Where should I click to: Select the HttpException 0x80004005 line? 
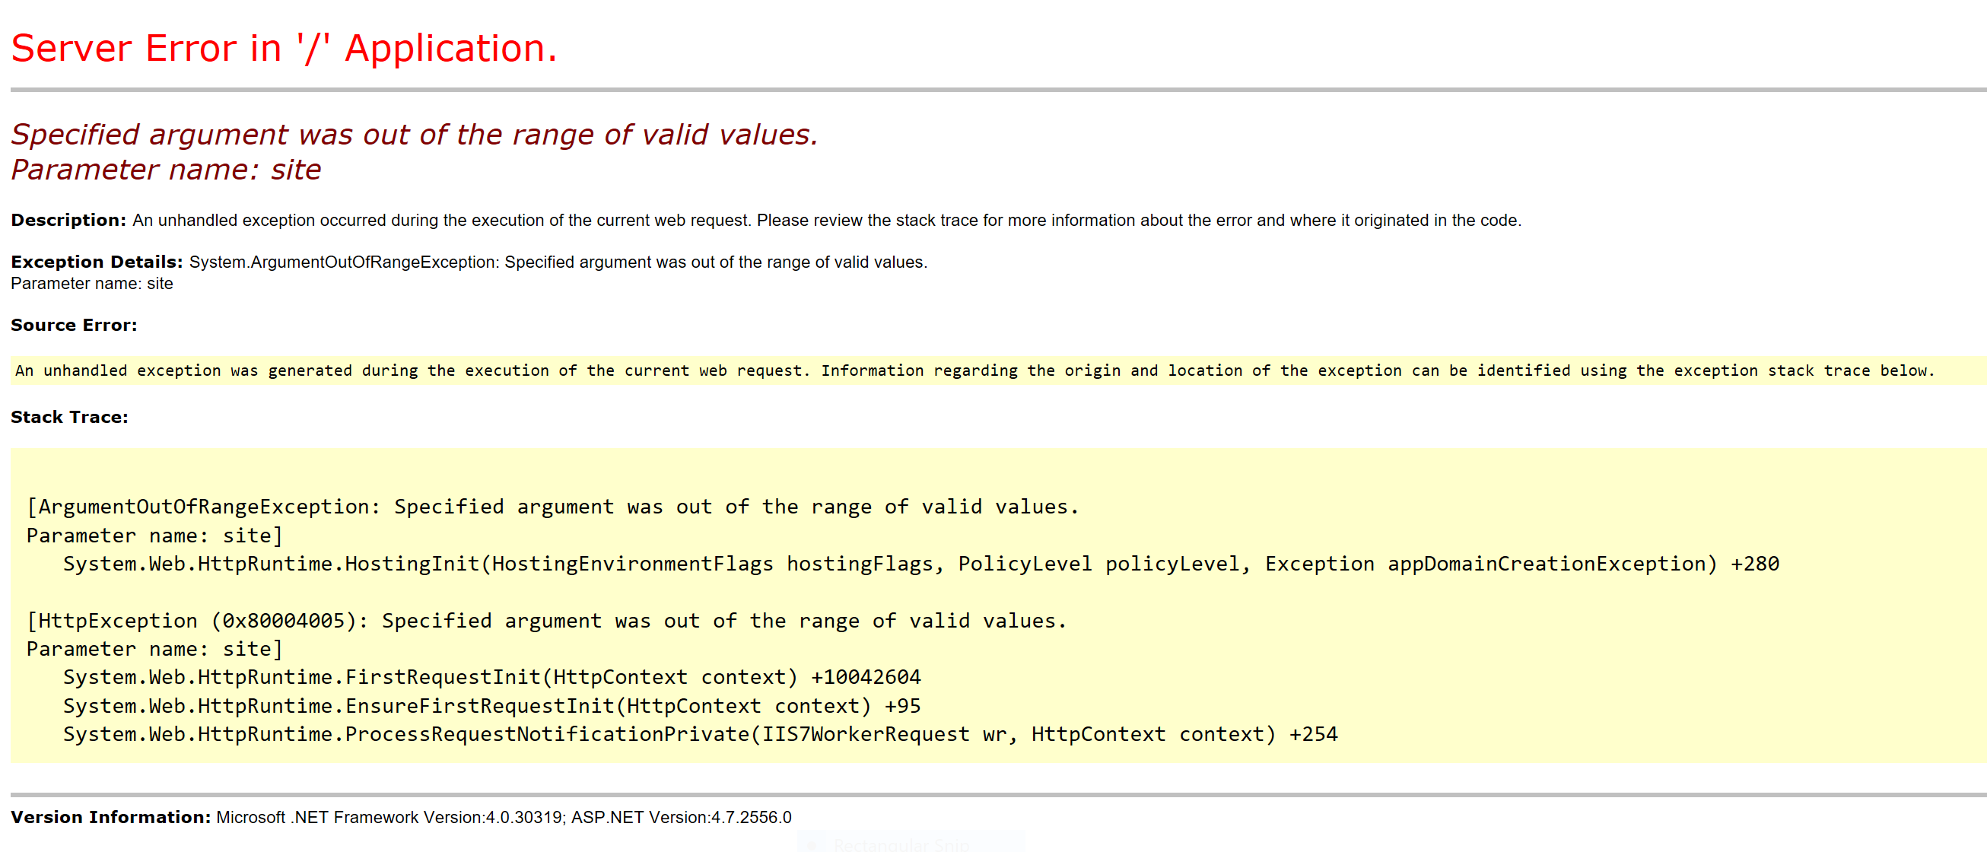point(546,621)
